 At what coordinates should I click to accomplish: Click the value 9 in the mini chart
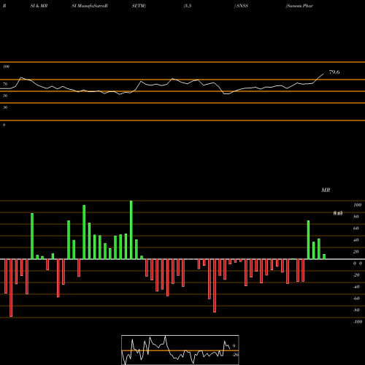tap(234, 346)
